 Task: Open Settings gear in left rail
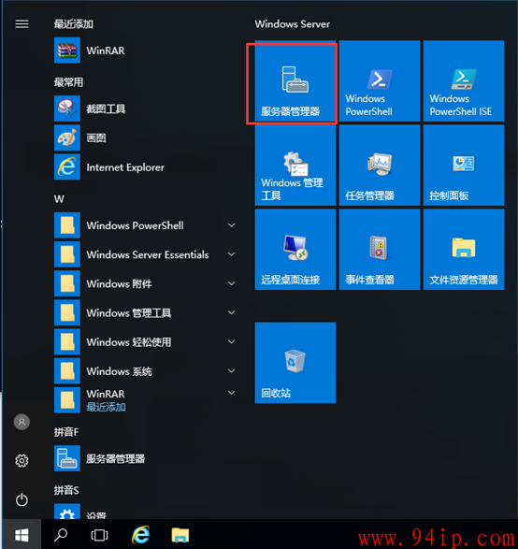click(22, 460)
